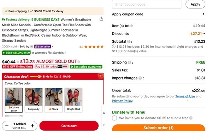212x131 pixels.
Task: Open the Women's Flat Sandals category arrow
Action: tap(65, 53)
